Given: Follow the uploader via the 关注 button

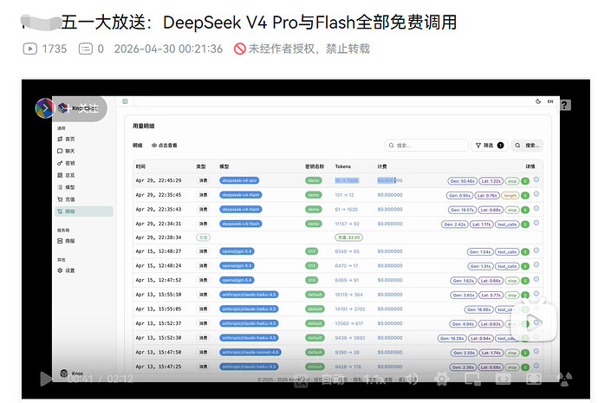Looking at the screenshot, I should [x=82, y=108].
